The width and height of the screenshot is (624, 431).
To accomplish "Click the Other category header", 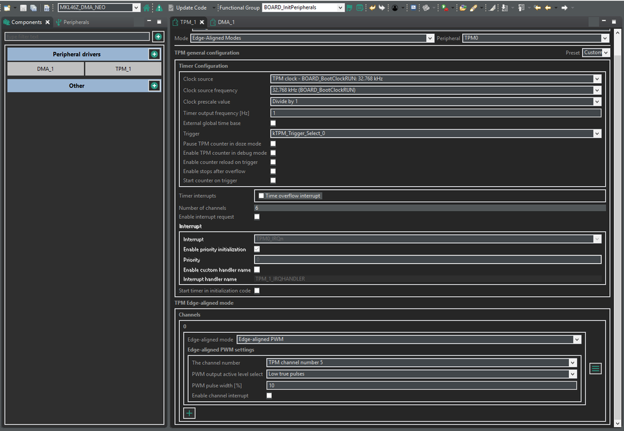I will tap(77, 86).
